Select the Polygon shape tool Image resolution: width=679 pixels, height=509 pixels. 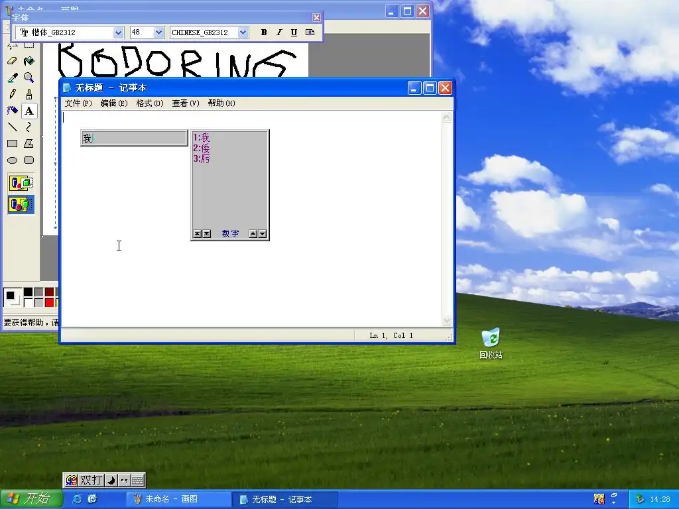tap(29, 143)
